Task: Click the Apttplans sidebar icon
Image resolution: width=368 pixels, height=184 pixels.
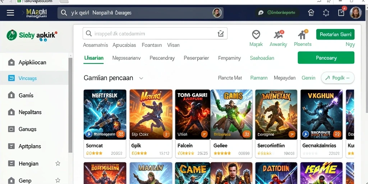Action: [11, 146]
